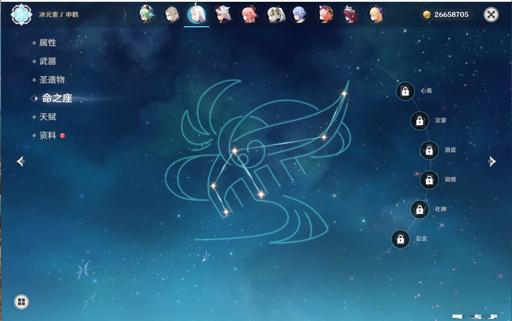The height and width of the screenshot is (321, 512).
Task: Open the 圣遗物 artifacts menu
Action: pos(52,80)
